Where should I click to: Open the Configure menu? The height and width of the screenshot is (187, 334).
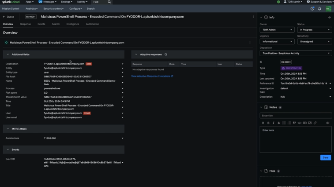[x=75, y=9]
